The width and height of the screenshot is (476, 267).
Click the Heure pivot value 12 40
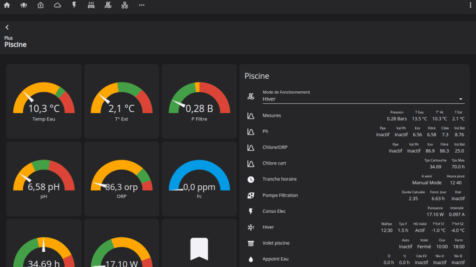(456, 183)
